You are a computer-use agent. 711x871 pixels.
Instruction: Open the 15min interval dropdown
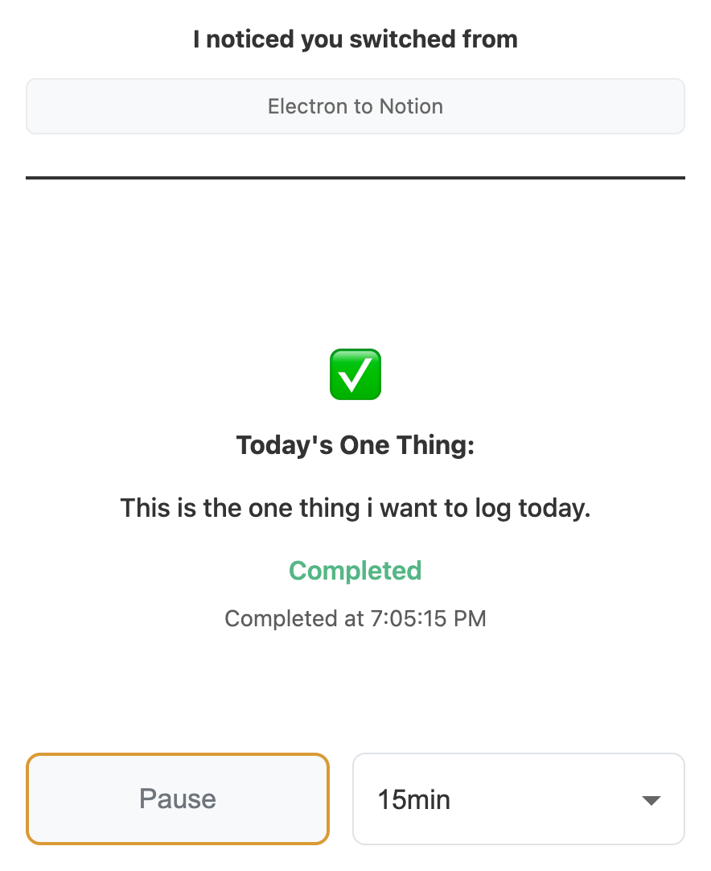(518, 799)
